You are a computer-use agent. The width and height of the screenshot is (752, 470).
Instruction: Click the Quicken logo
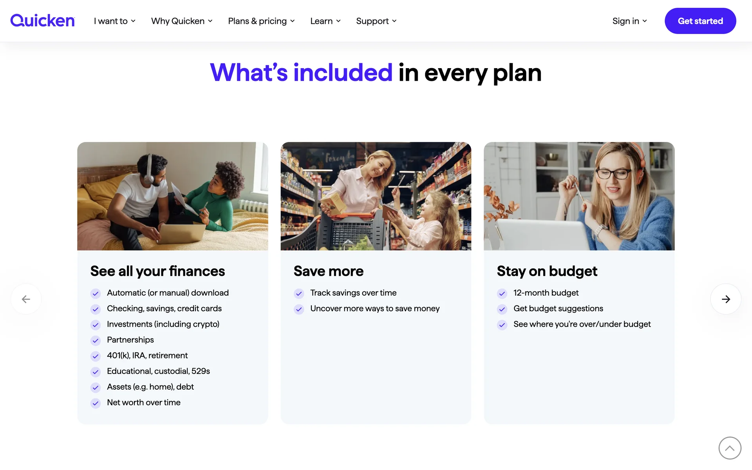(x=42, y=21)
